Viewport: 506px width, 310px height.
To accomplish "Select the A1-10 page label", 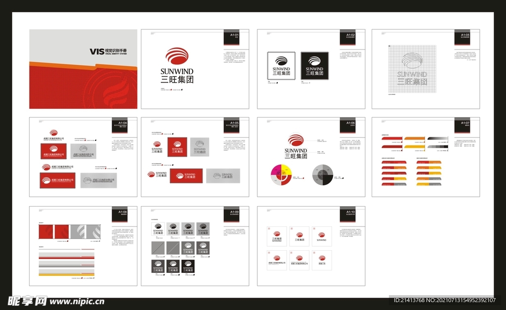I will coord(350,212).
